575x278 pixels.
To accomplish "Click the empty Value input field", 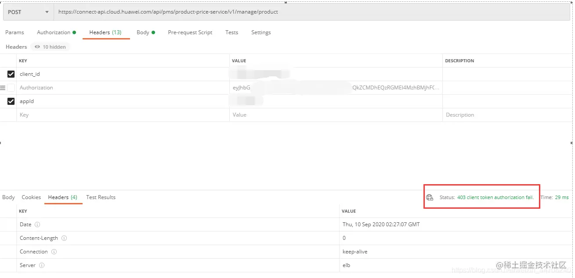I will tap(336, 115).
